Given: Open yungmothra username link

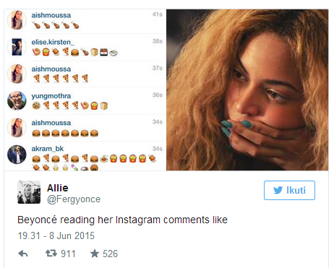Looking at the screenshot, I should [x=51, y=96].
